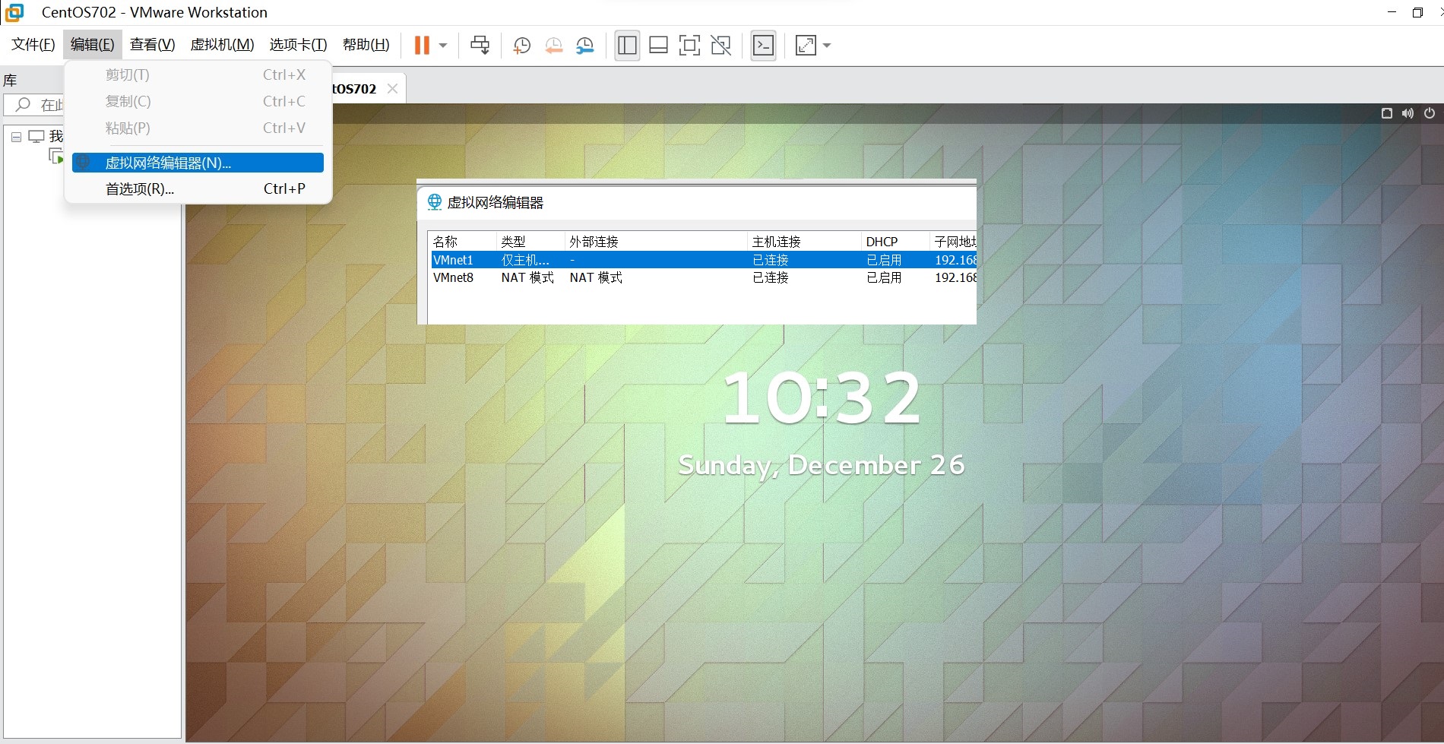Image resolution: width=1444 pixels, height=744 pixels.
Task: Open the 文件(F) menu
Action: [x=33, y=45]
